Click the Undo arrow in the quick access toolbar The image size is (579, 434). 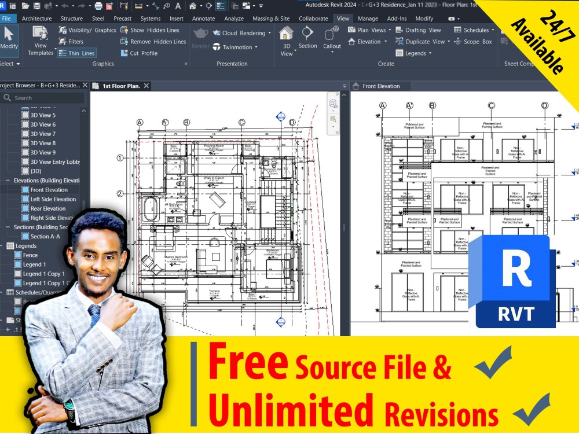point(65,6)
